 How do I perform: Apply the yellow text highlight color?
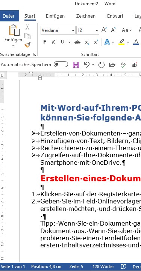(121, 42)
